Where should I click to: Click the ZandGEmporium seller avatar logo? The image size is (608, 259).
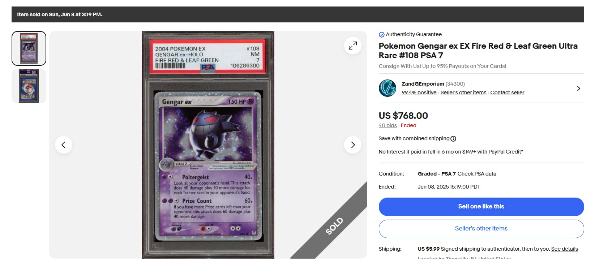point(388,88)
